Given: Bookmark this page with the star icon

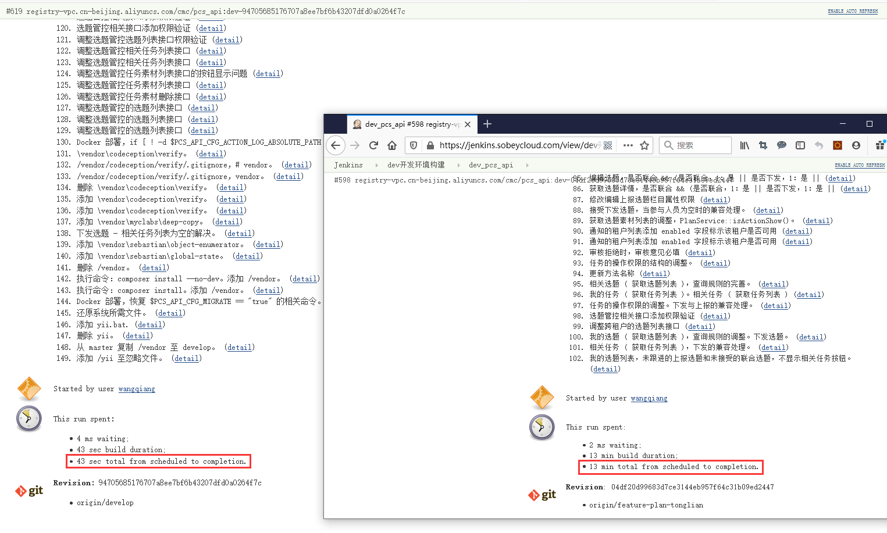Looking at the screenshot, I should point(644,145).
